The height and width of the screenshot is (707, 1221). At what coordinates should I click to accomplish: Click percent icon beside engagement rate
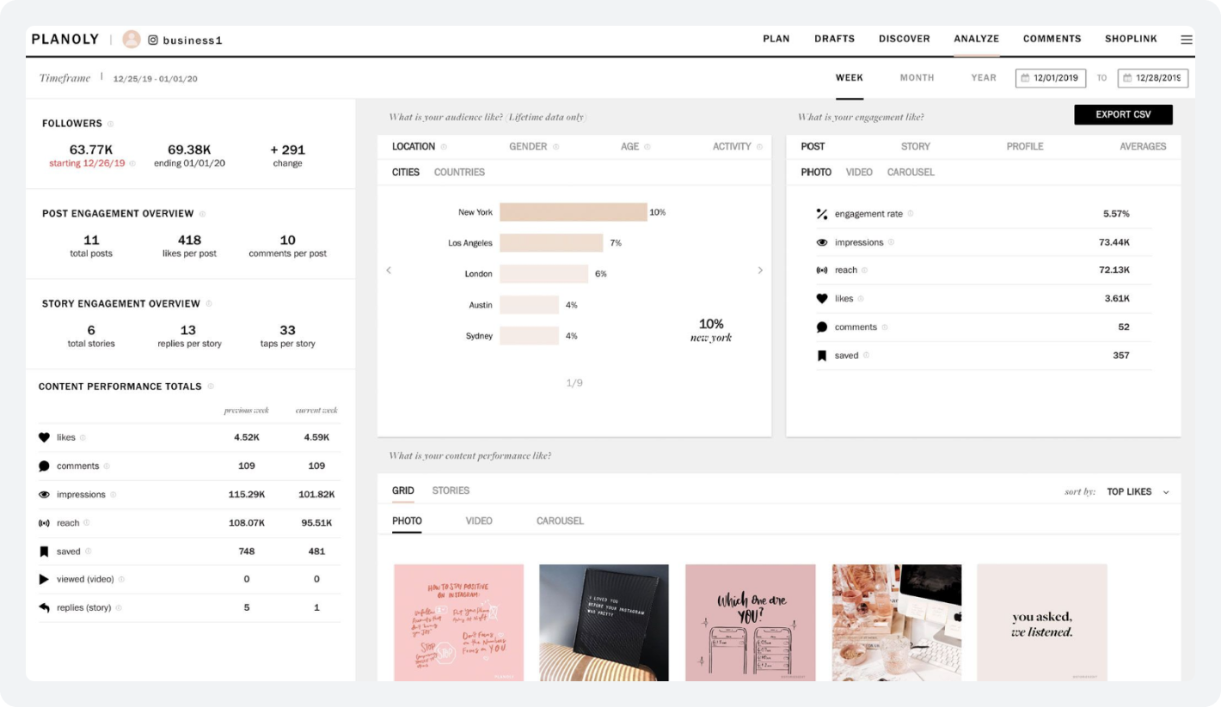click(x=821, y=214)
